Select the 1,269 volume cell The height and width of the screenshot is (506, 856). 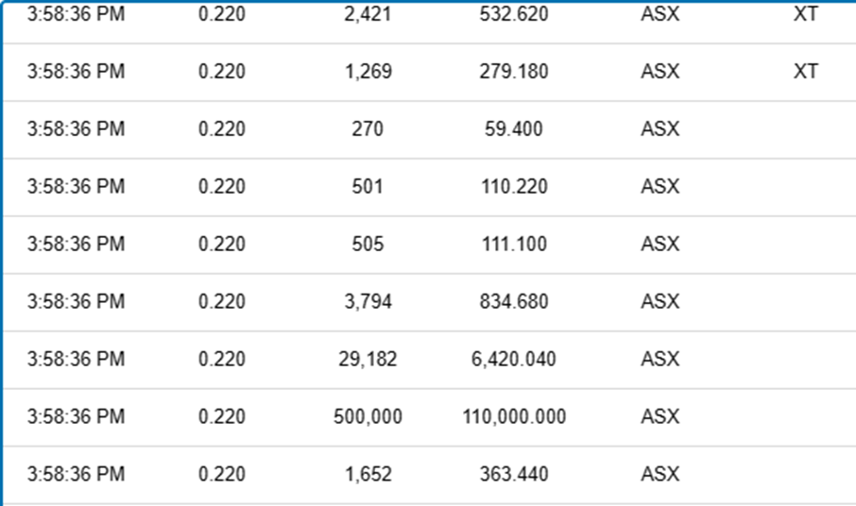[x=368, y=72]
